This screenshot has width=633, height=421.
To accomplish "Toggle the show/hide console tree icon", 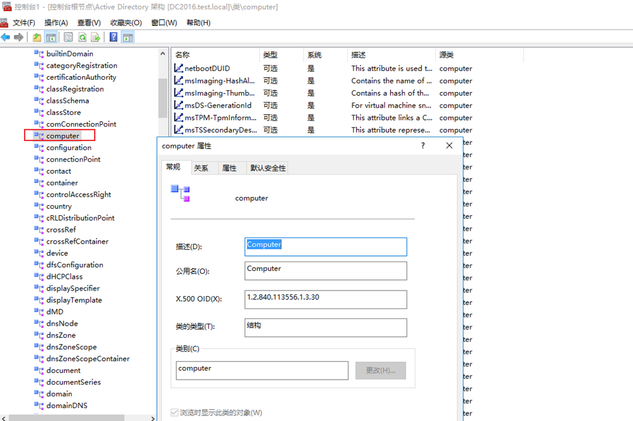I will click(51, 37).
